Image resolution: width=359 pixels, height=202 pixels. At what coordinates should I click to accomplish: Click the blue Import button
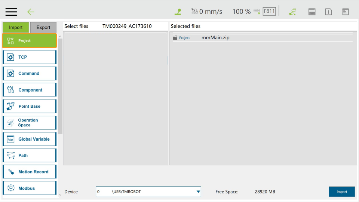342,192
